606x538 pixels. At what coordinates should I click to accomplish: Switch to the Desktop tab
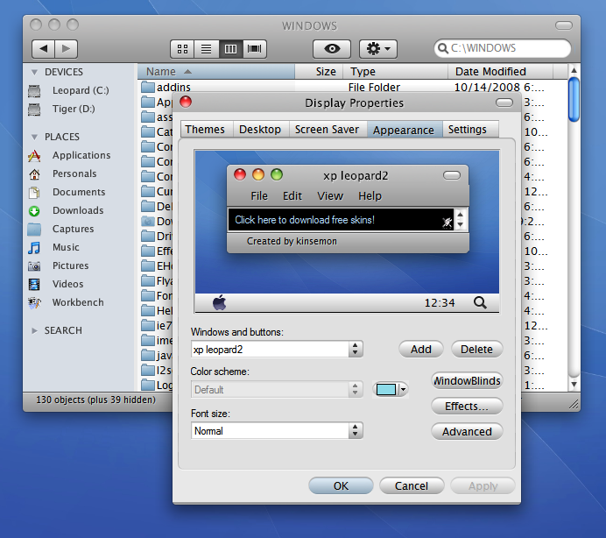(x=260, y=129)
